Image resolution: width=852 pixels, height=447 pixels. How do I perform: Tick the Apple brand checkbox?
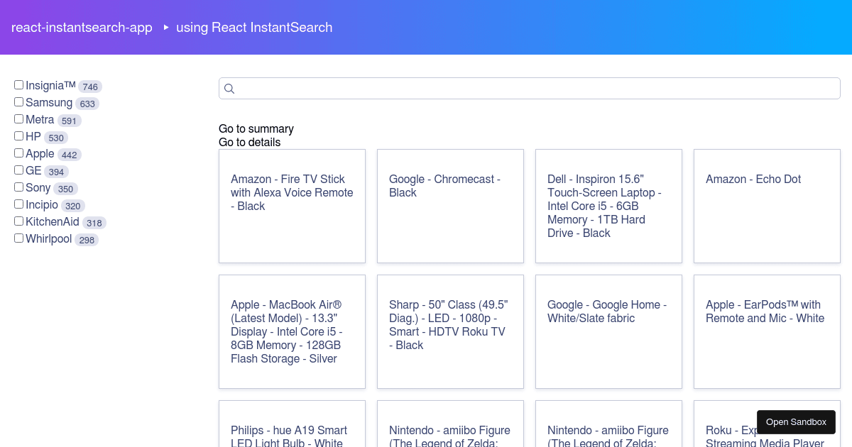click(19, 153)
